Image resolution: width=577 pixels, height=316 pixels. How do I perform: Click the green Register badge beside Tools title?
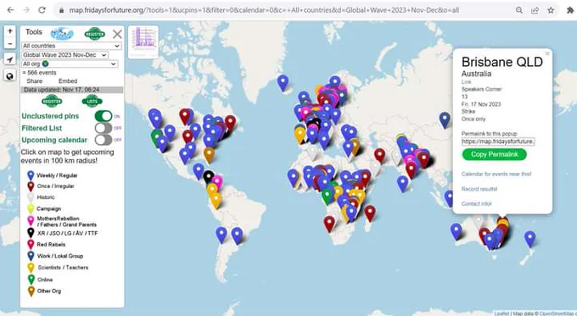[94, 34]
